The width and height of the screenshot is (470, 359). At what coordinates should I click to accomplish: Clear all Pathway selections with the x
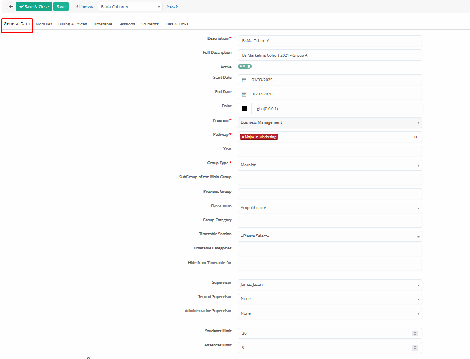(415, 137)
